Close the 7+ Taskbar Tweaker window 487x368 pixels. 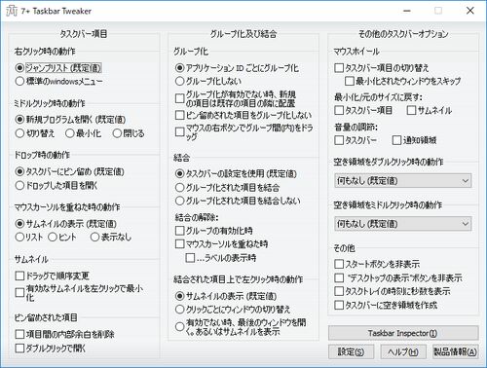click(x=469, y=11)
